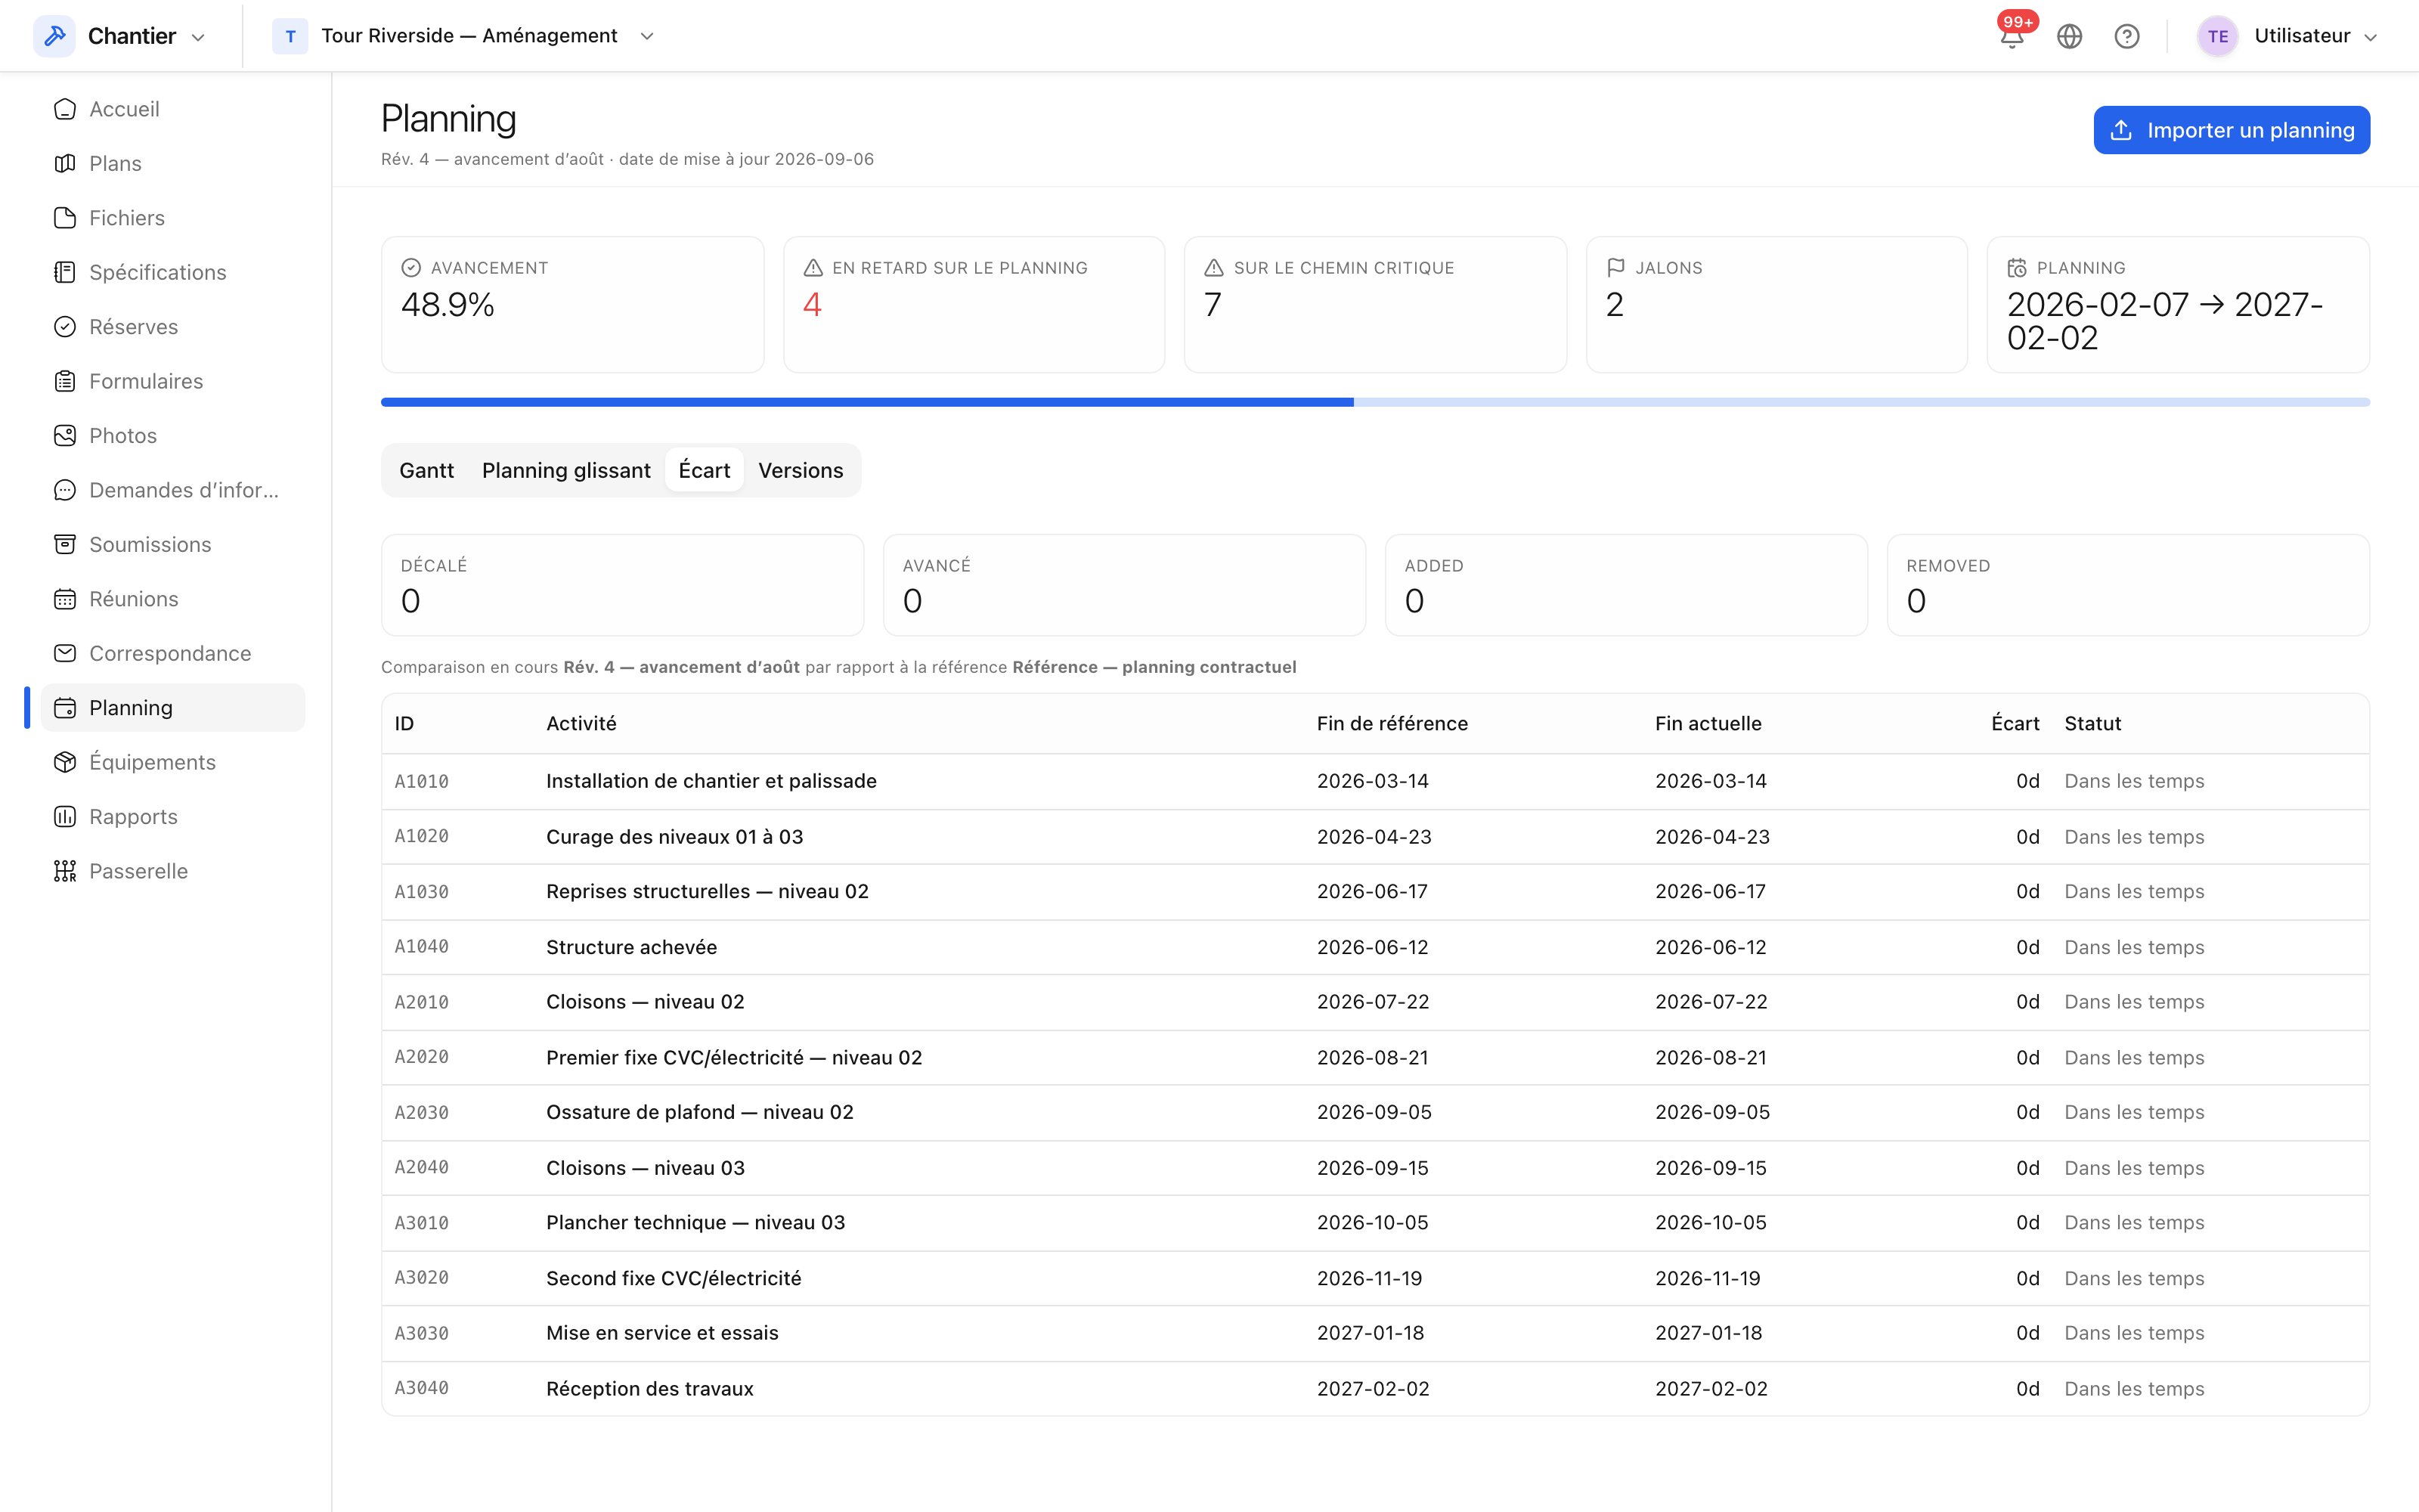Click the Accueil home icon in sidebar
Screen dimensions: 2419x1512
65,109
